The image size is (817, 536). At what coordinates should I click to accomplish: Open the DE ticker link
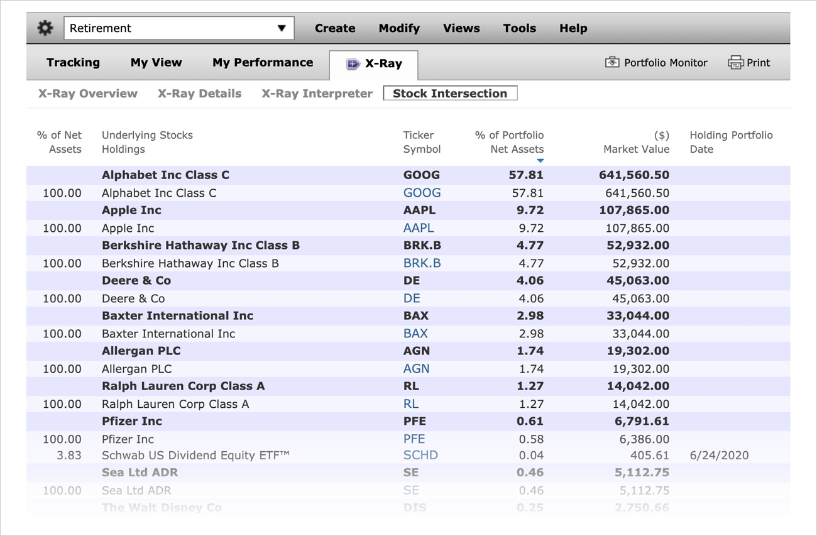[x=412, y=298]
